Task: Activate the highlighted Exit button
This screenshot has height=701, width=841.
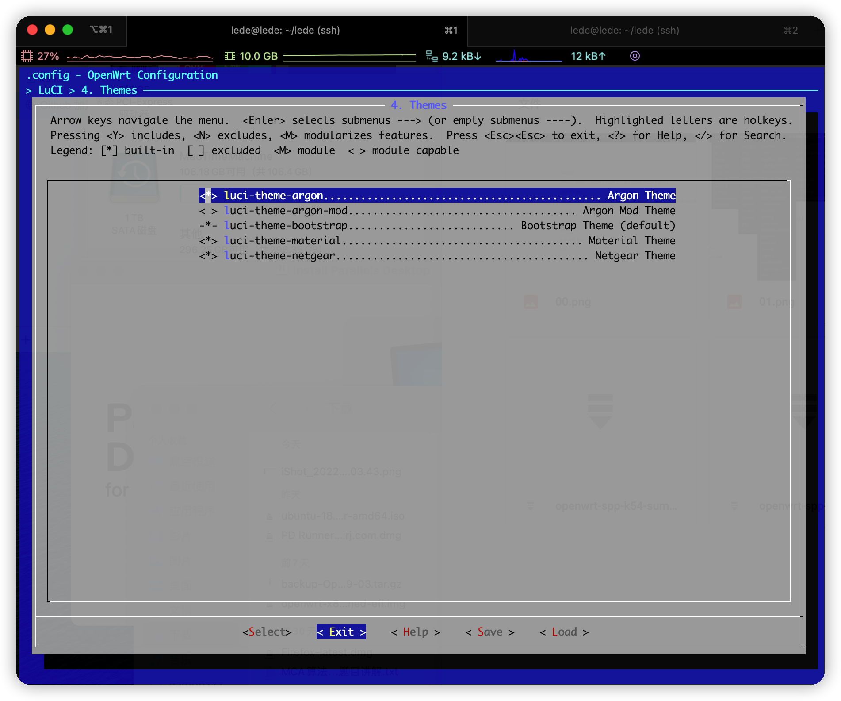Action: pyautogui.click(x=341, y=632)
